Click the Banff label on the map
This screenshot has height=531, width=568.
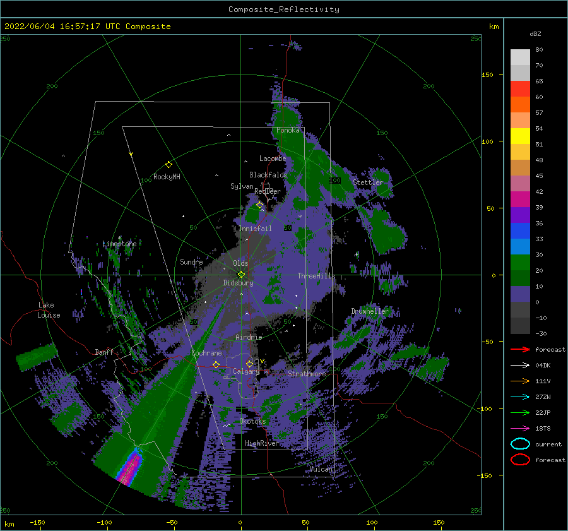click(x=104, y=352)
